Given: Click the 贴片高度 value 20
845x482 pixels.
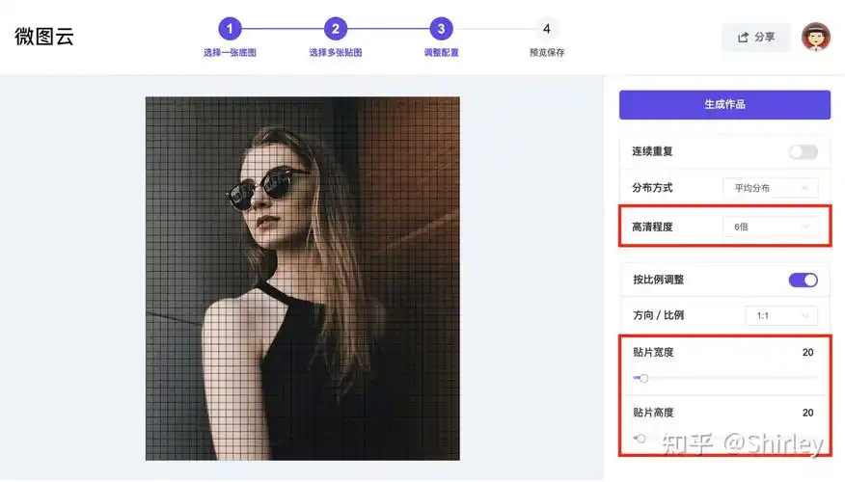Looking at the screenshot, I should 807,413.
